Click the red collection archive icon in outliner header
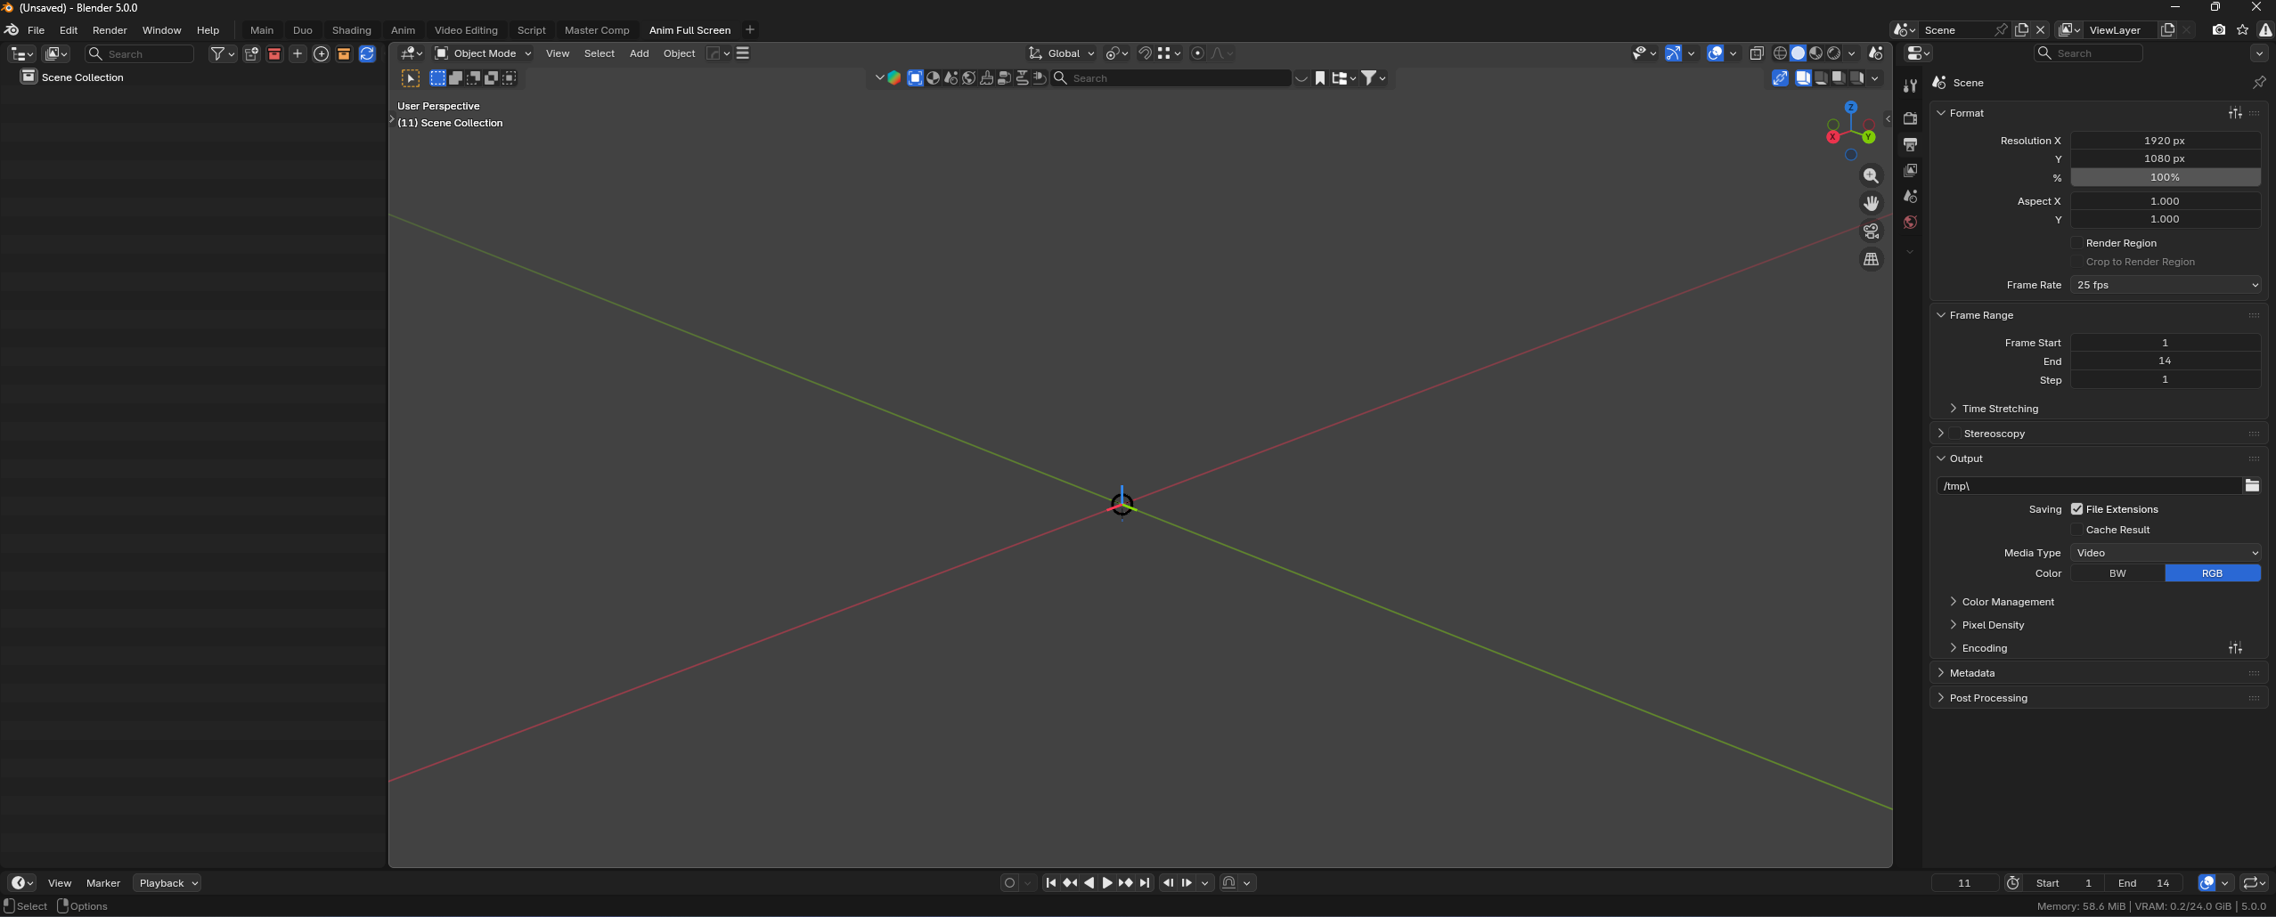Image resolution: width=2276 pixels, height=917 pixels. coord(274,54)
